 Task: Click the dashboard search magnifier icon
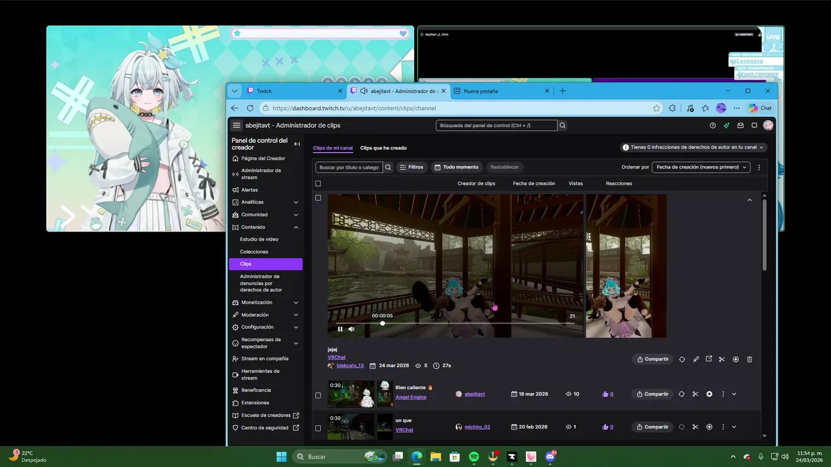[563, 125]
